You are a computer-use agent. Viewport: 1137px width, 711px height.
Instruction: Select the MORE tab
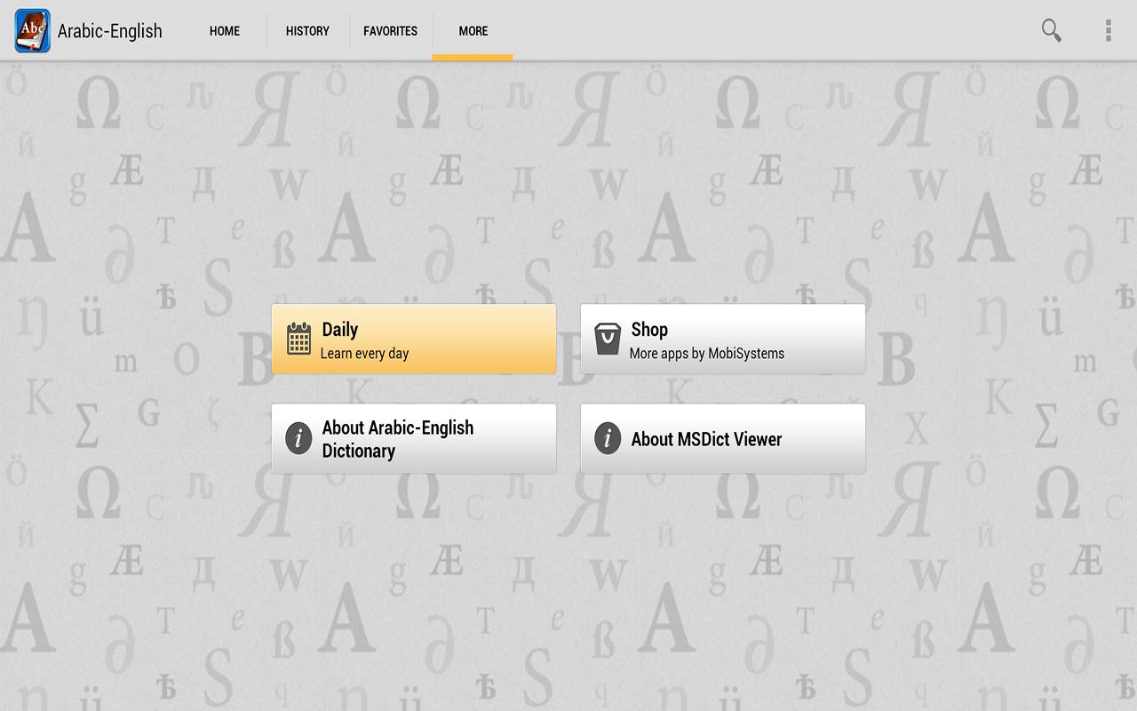pyautogui.click(x=473, y=30)
